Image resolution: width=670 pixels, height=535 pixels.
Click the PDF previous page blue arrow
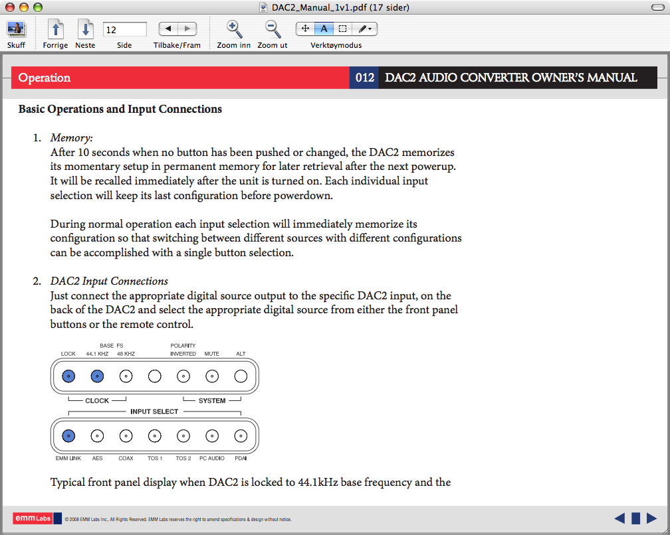619,518
